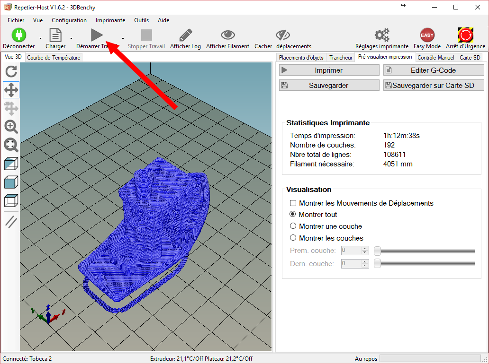Expand dropdown arrow next to Démarrer Travail
The image size is (489, 364).
click(x=123, y=38)
